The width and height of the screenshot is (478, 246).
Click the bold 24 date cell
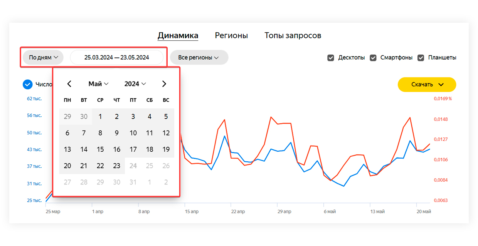(133, 166)
